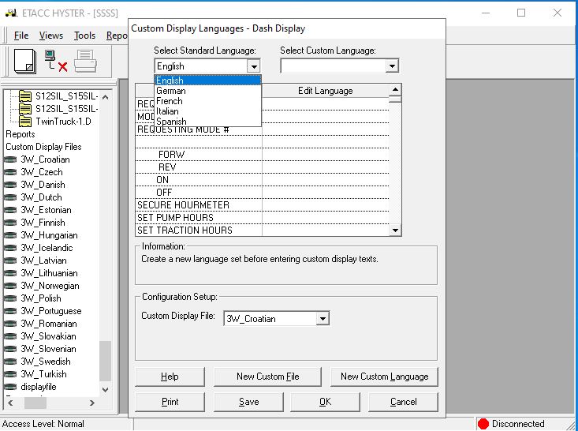The image size is (578, 431).
Task: Click the TwinTruck-1.D file icon
Action: [25, 122]
